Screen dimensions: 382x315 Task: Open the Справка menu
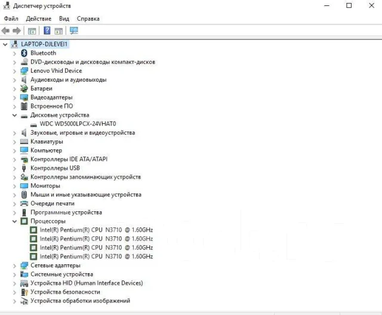tap(88, 18)
